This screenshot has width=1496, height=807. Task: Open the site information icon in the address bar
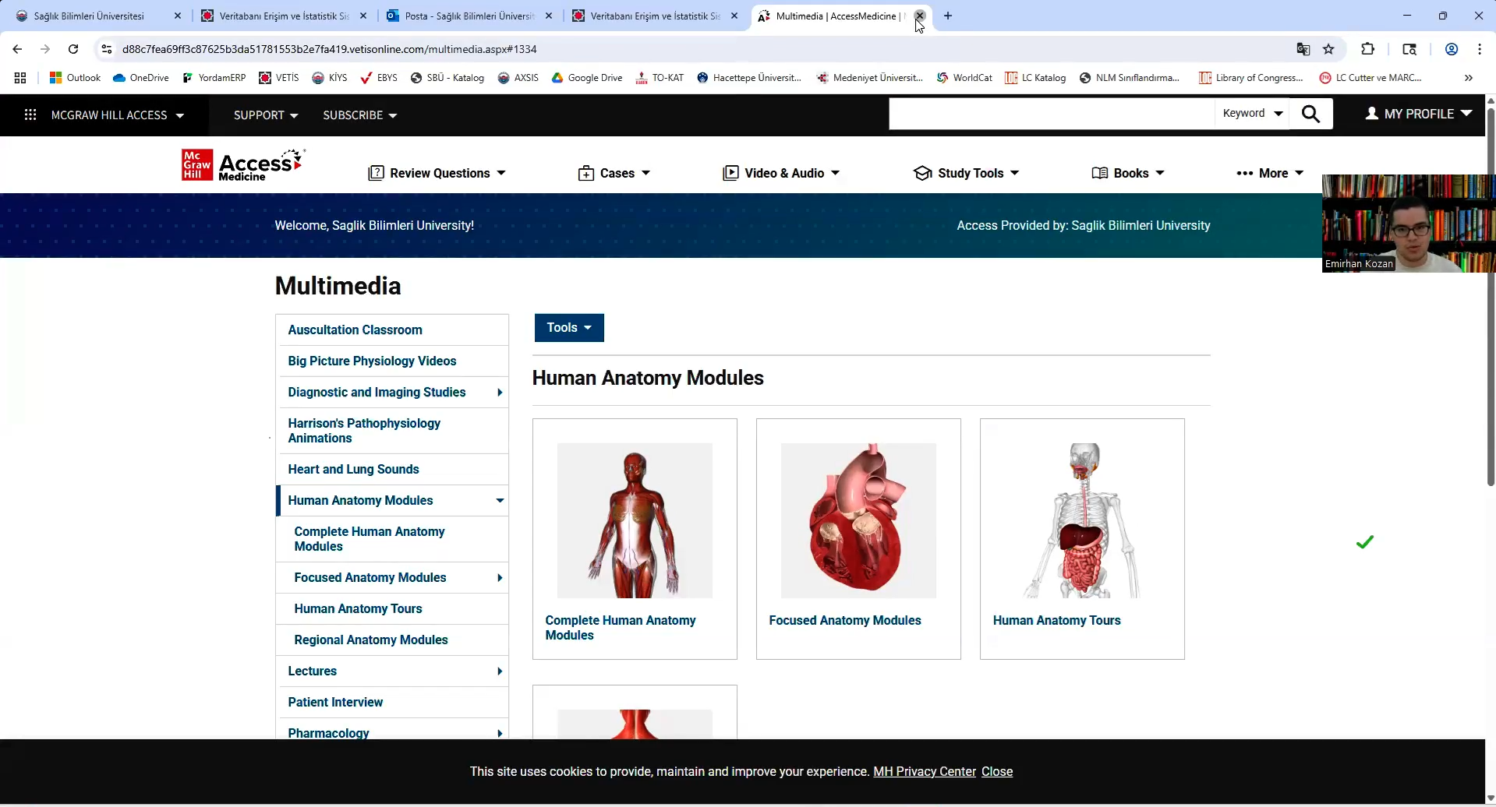(107, 49)
